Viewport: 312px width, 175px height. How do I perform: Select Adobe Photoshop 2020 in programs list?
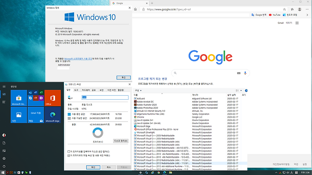click(147, 108)
